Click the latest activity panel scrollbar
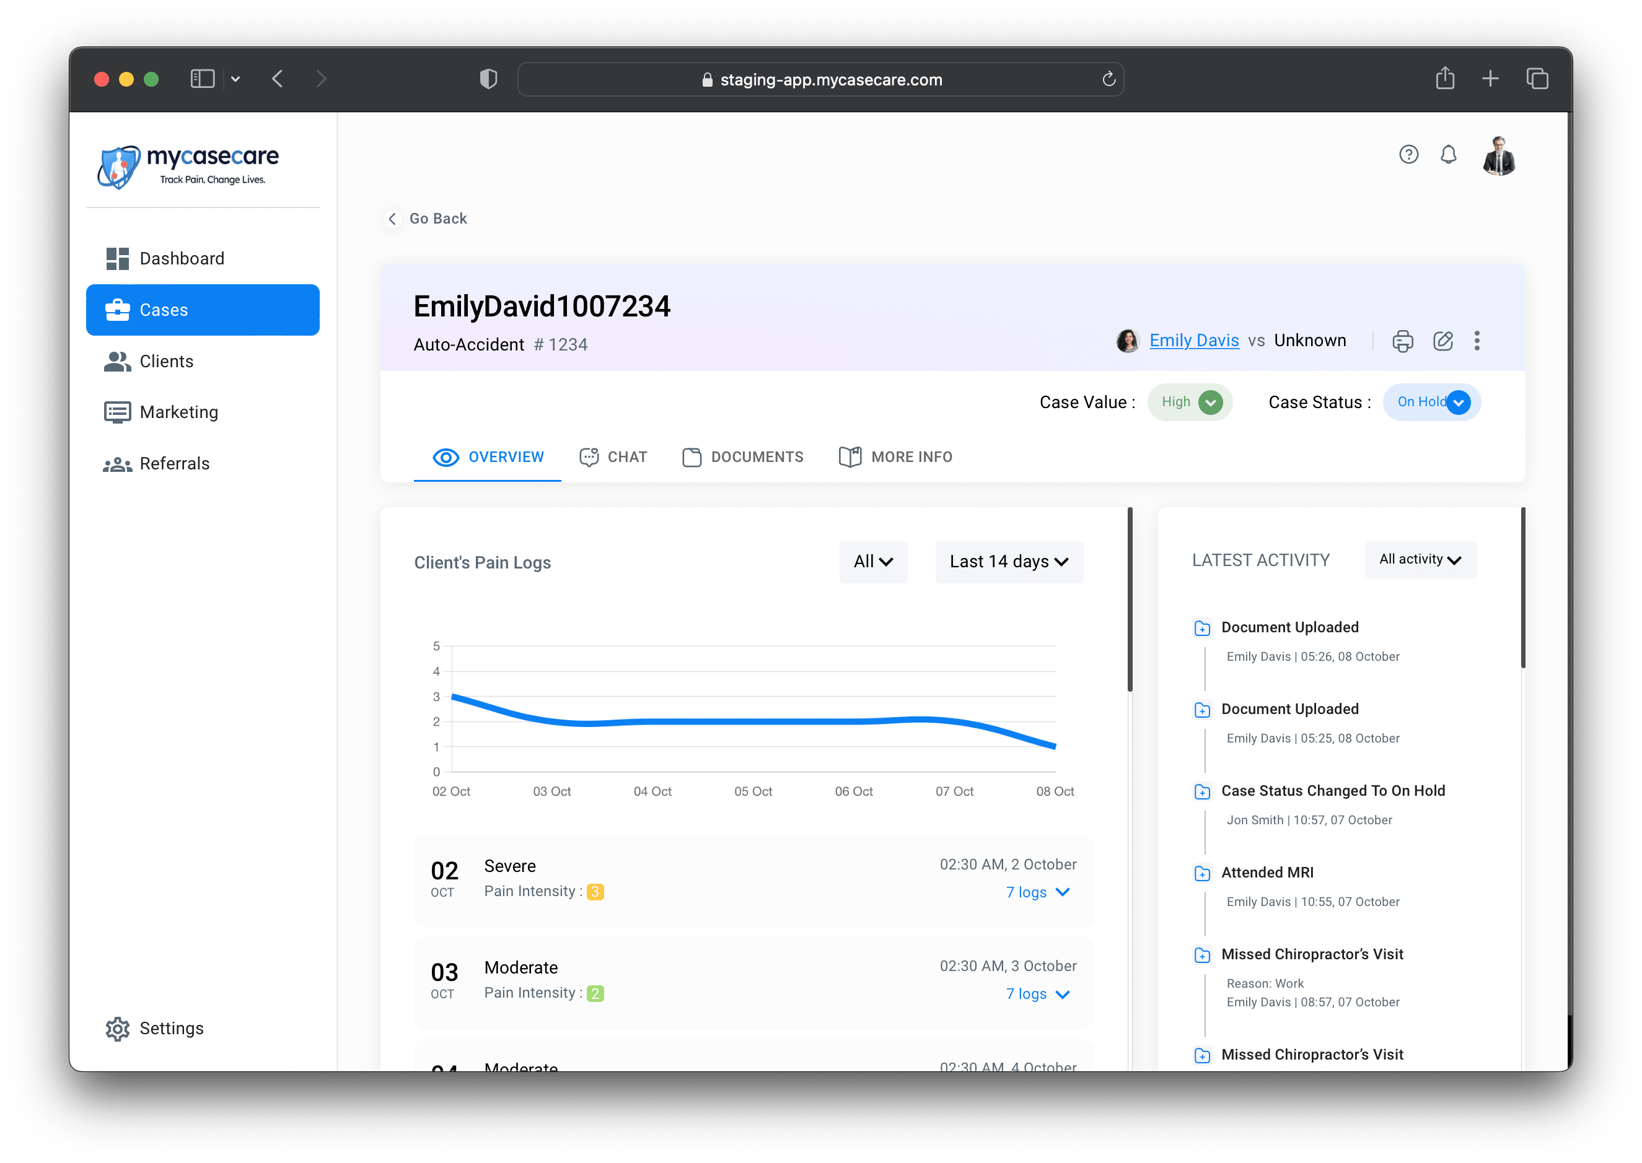This screenshot has height=1163, width=1642. coord(1522,587)
